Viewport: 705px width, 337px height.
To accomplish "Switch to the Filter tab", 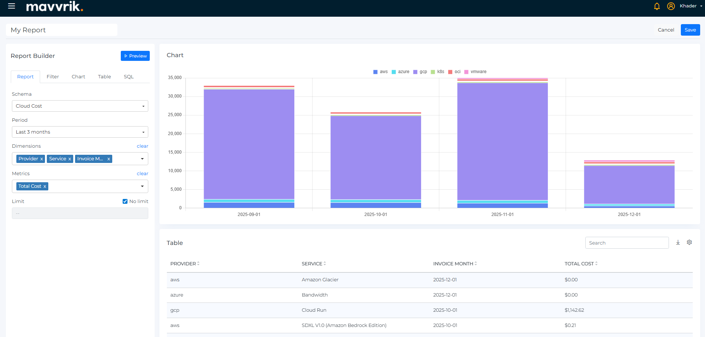I will (x=53, y=77).
